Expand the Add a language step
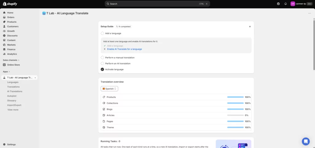315x148 pixels. click(113, 33)
